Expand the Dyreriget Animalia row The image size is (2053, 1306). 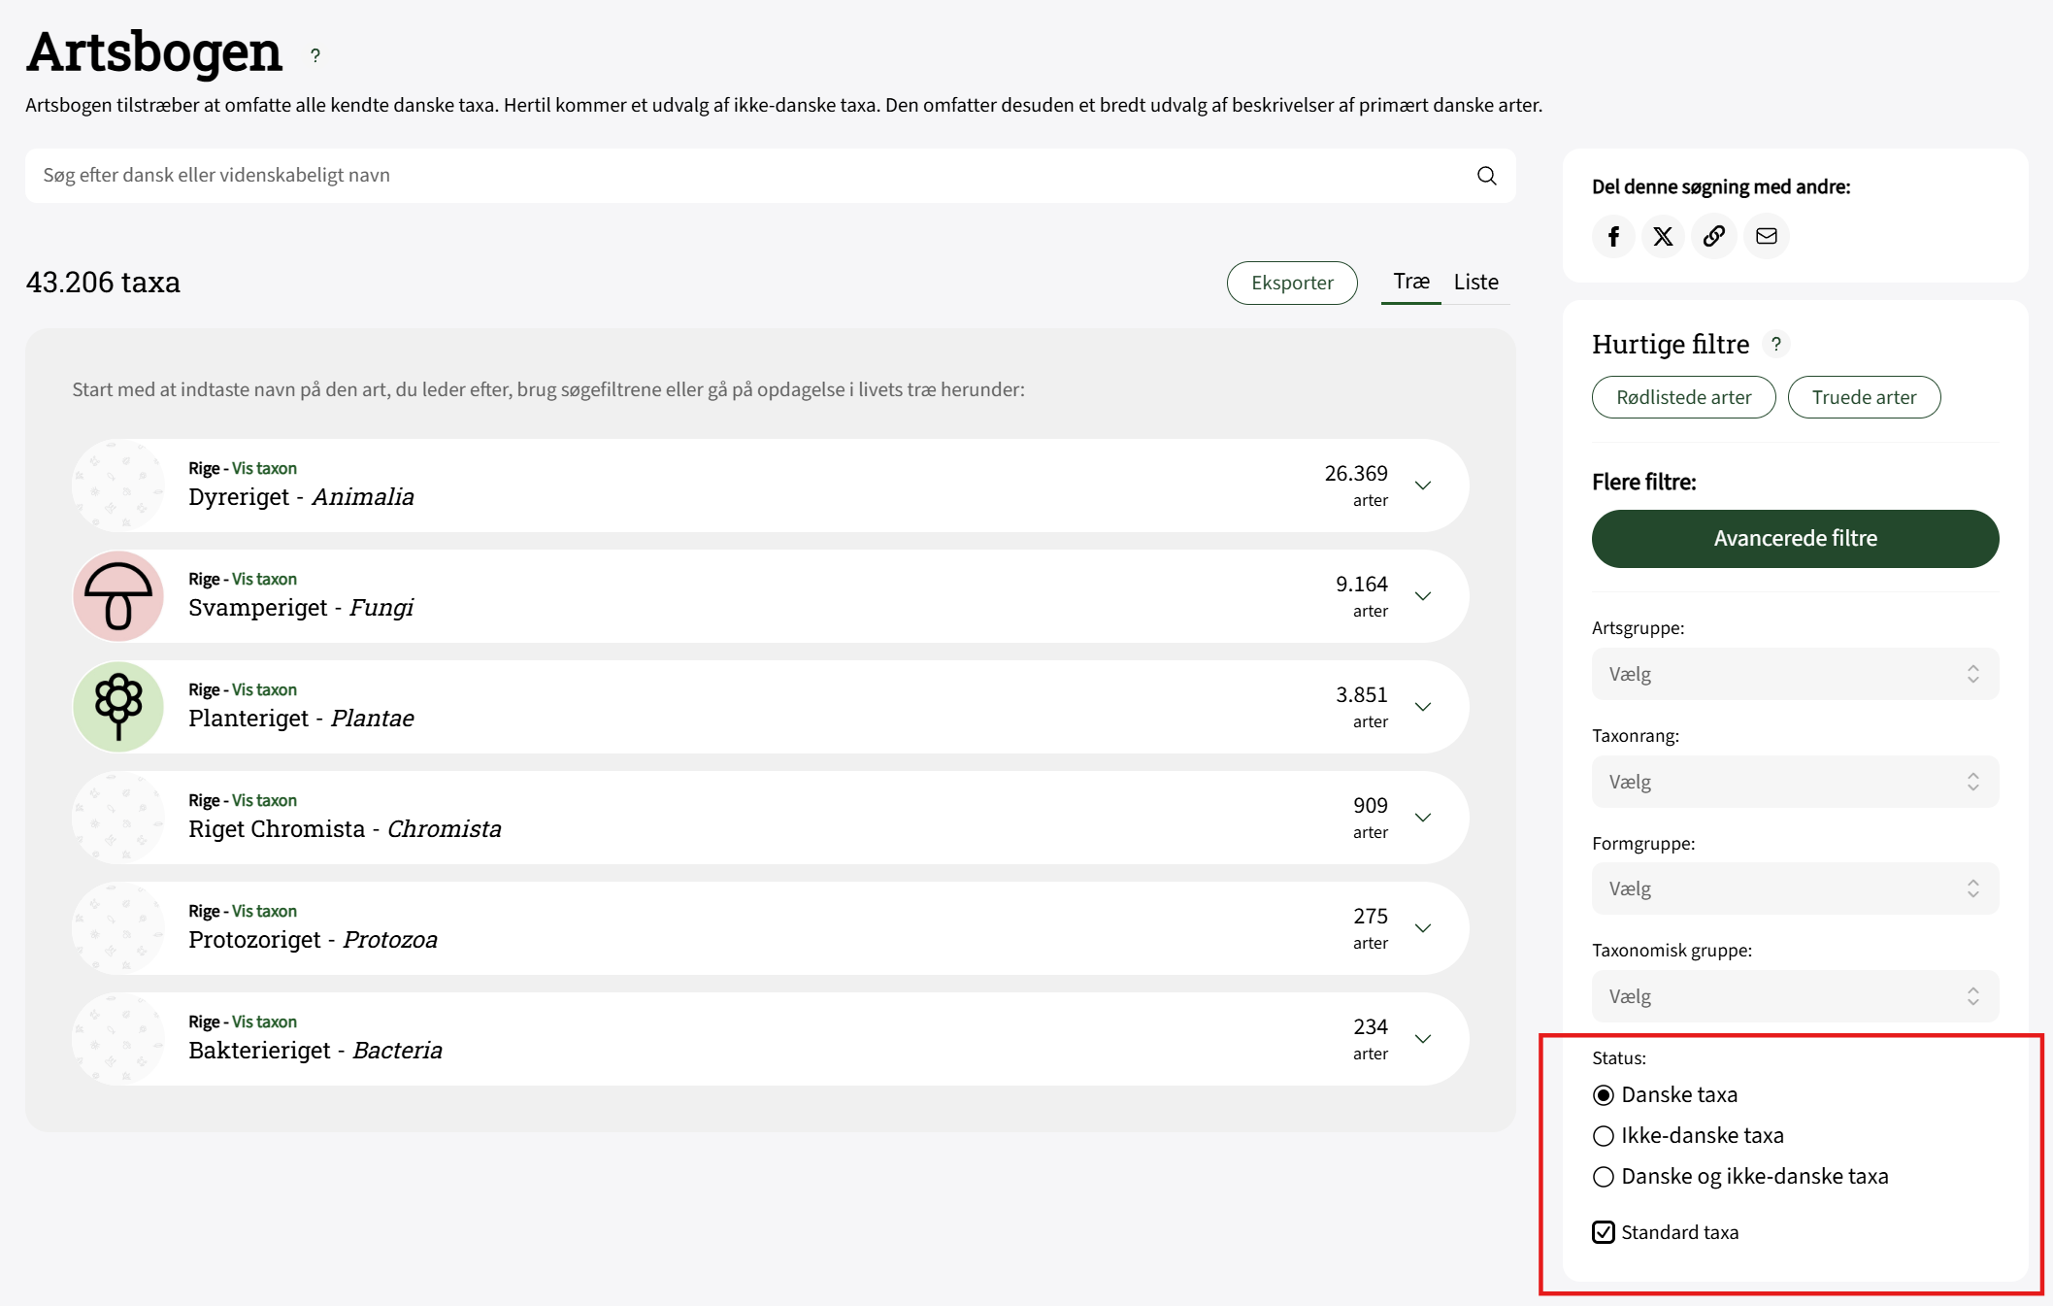[x=1423, y=486]
